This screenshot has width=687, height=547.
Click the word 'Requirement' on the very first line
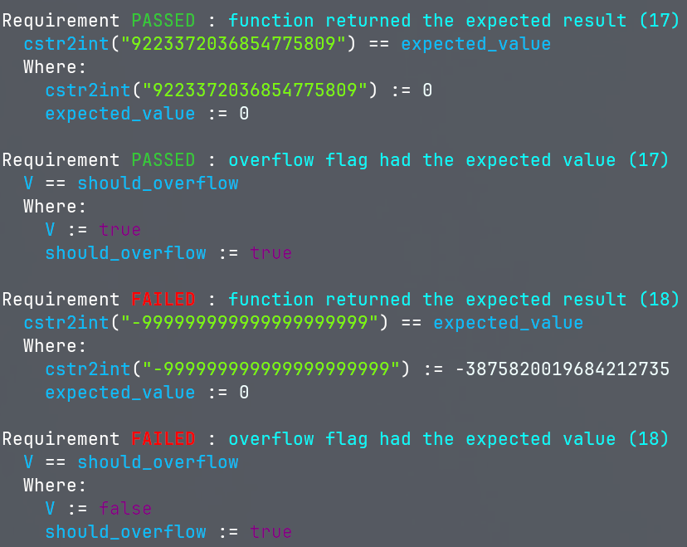pos(61,20)
